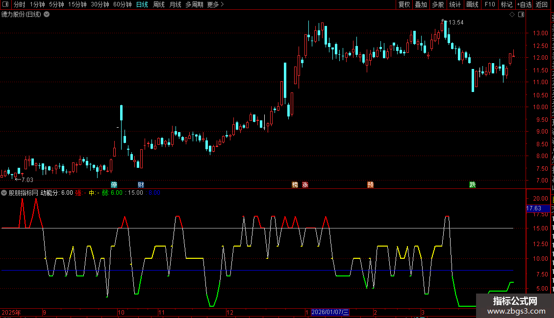This screenshot has width=554, height=318.
Task: Click the 画线 drawing button
Action: point(473,4)
